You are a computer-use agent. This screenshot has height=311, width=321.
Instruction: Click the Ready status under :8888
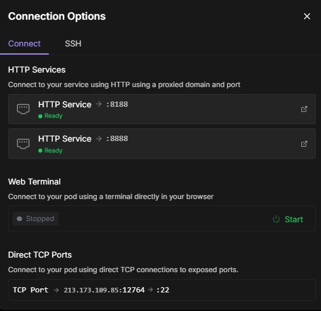[51, 151]
